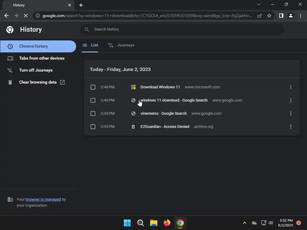View site information icon in address bar
Image resolution: width=307 pixels, height=230 pixels.
pos(38,16)
